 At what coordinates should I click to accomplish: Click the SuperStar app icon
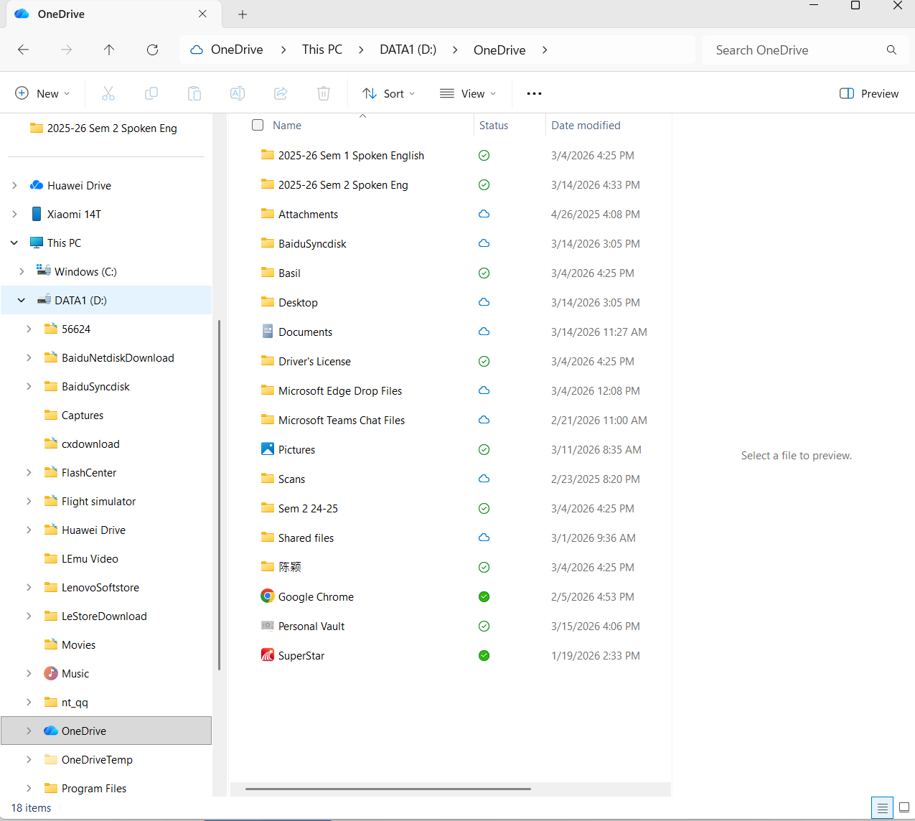(268, 655)
